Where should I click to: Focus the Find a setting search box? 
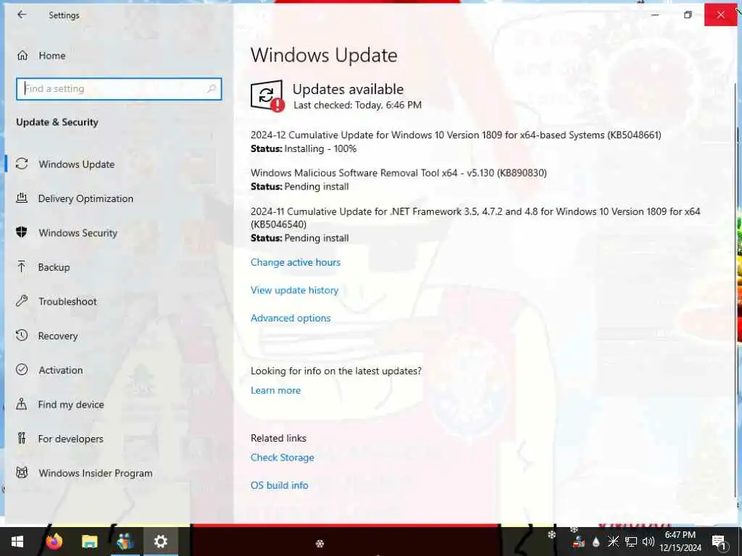pyautogui.click(x=119, y=89)
